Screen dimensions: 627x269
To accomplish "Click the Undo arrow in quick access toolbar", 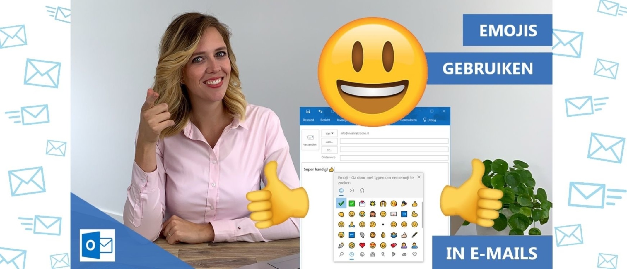I will coord(320,111).
